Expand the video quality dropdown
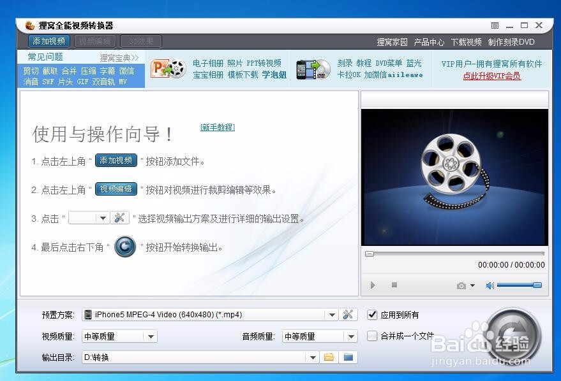Viewport: 561px width, 381px height. [151, 336]
